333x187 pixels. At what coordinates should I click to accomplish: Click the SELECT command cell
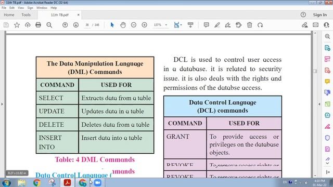click(57, 98)
